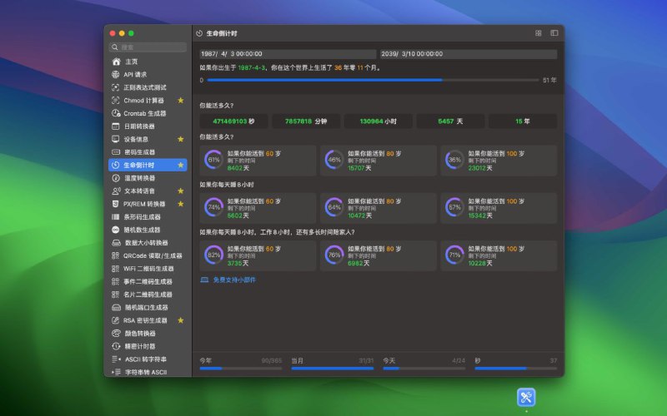667x416 pixels.
Task: Toggle the sidebar panel icon in title bar
Action: coord(554,33)
